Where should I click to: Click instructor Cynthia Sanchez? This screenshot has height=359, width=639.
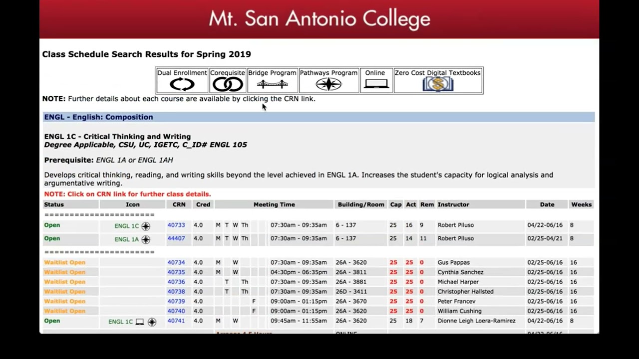pyautogui.click(x=460, y=272)
